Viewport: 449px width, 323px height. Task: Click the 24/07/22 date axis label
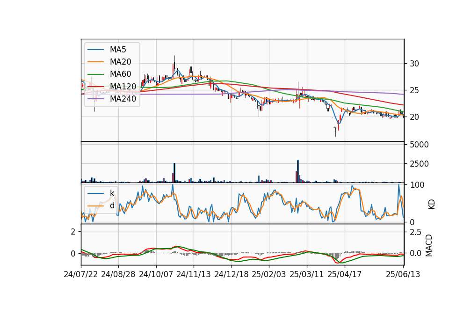[81, 274]
